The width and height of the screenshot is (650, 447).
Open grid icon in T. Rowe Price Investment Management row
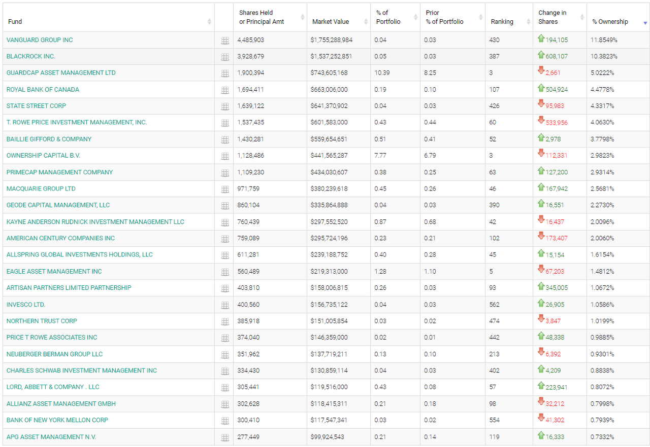point(225,123)
